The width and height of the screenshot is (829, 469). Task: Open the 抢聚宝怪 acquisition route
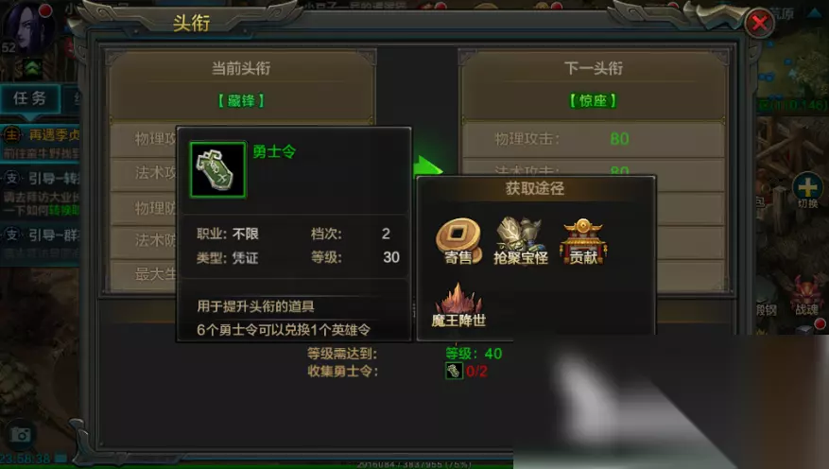pos(520,241)
